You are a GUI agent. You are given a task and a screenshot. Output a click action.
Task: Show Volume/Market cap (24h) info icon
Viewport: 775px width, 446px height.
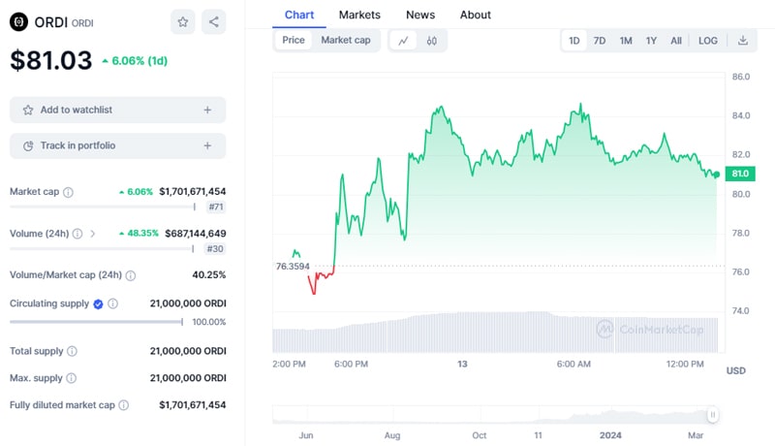pyautogui.click(x=131, y=275)
